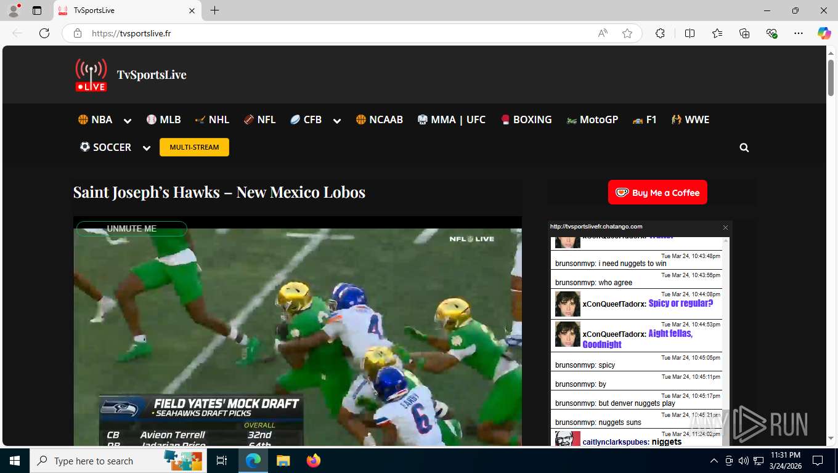Open the search magnifier icon in the nav bar
The height and width of the screenshot is (473, 838).
[744, 148]
